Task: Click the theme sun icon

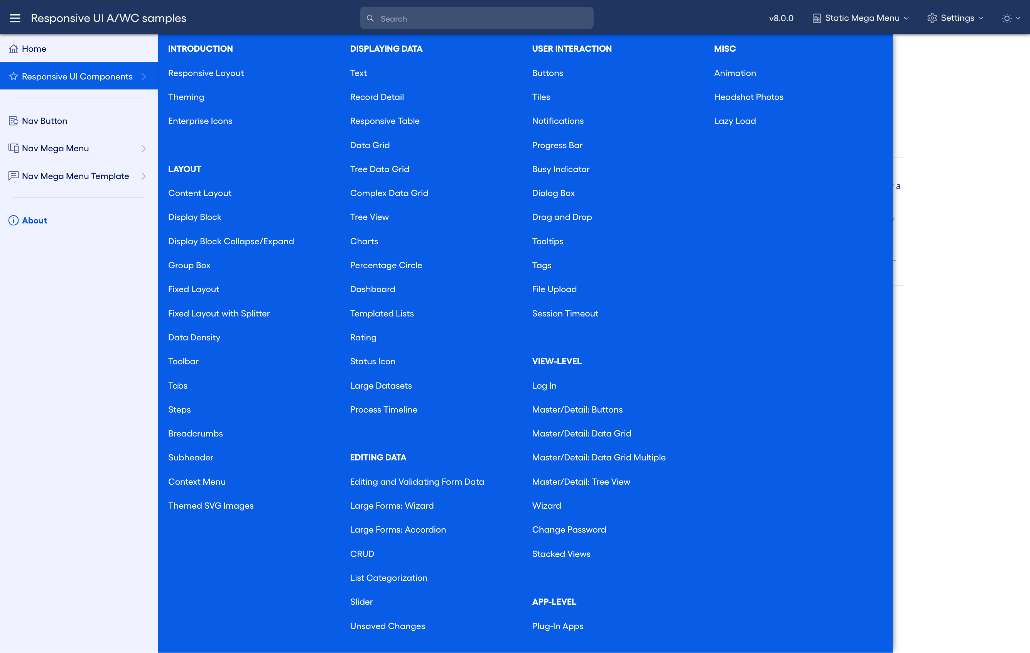Action: [1006, 18]
